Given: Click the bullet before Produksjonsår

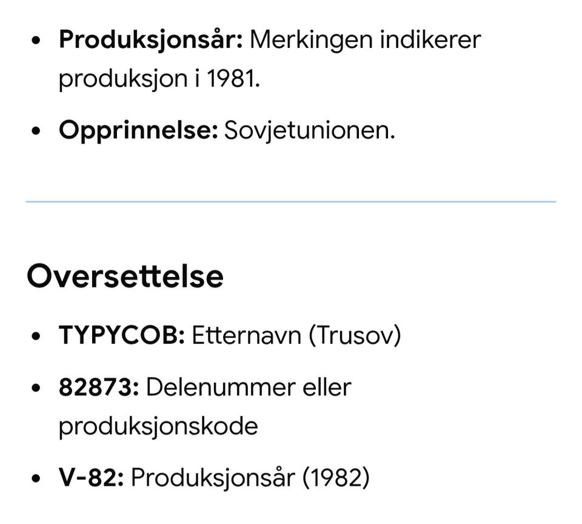Looking at the screenshot, I should coord(36,41).
